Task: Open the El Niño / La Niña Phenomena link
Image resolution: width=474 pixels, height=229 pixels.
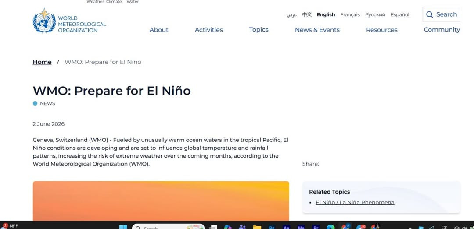Action: coord(355,202)
